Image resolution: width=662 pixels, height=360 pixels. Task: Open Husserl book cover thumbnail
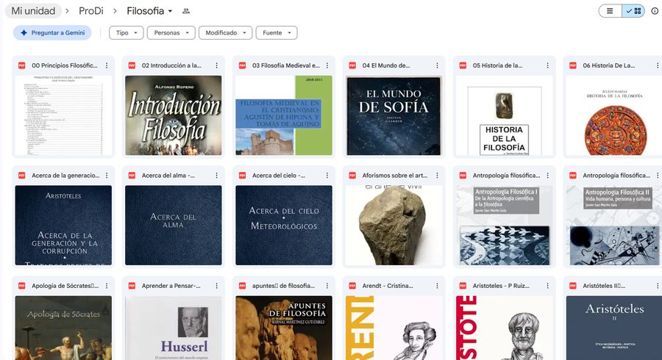174,328
